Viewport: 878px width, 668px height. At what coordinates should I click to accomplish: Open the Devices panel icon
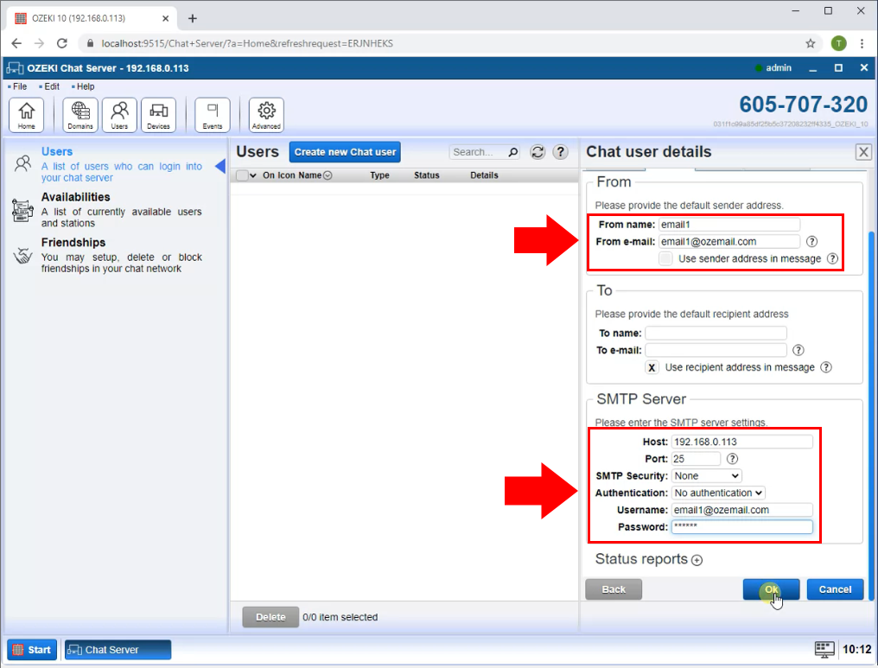point(158,113)
